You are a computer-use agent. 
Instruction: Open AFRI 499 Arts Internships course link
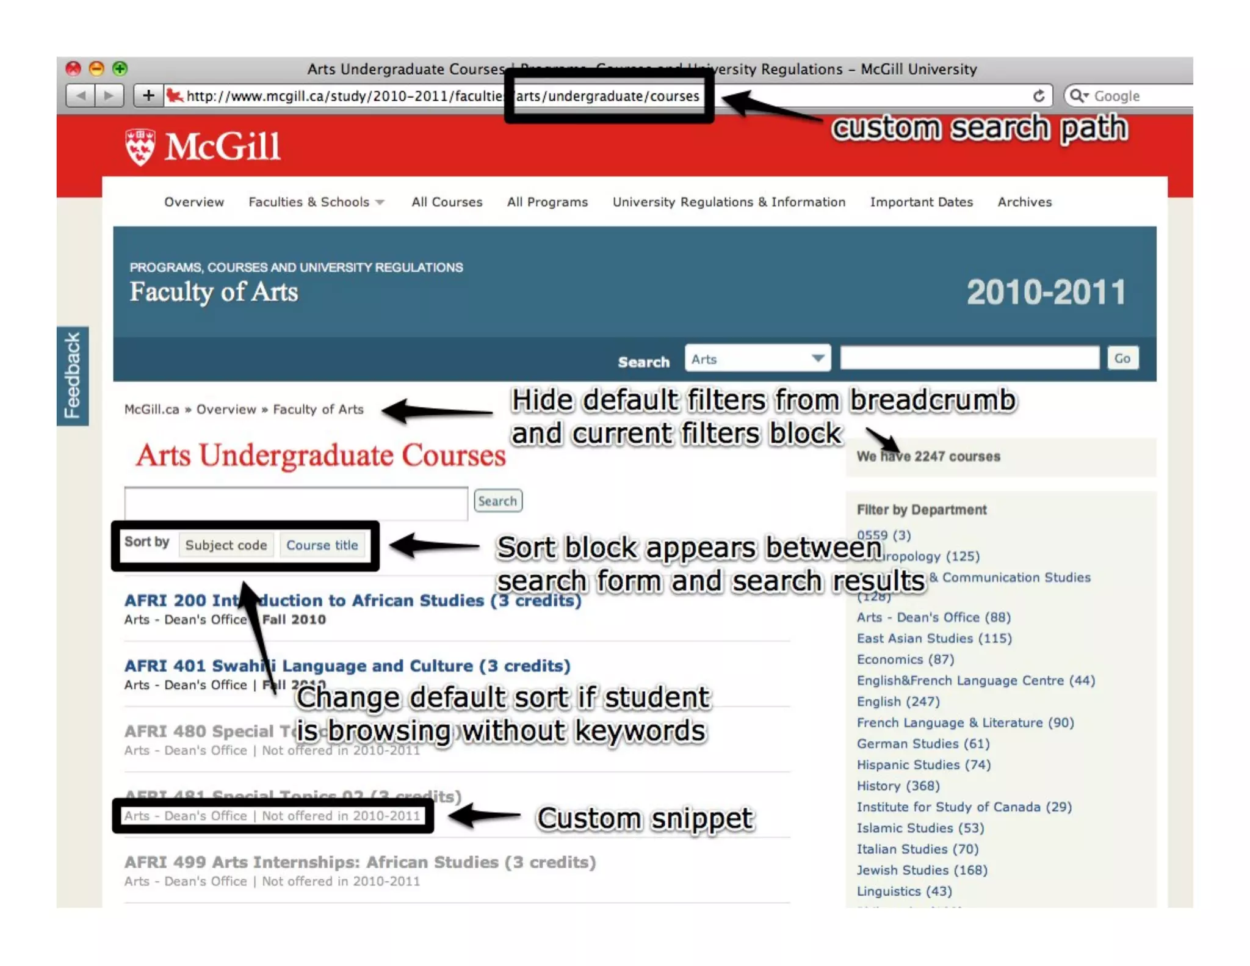point(360,862)
